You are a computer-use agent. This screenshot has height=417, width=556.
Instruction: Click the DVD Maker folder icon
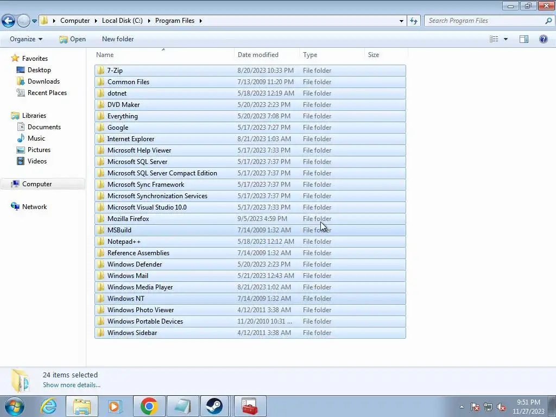pyautogui.click(x=100, y=104)
